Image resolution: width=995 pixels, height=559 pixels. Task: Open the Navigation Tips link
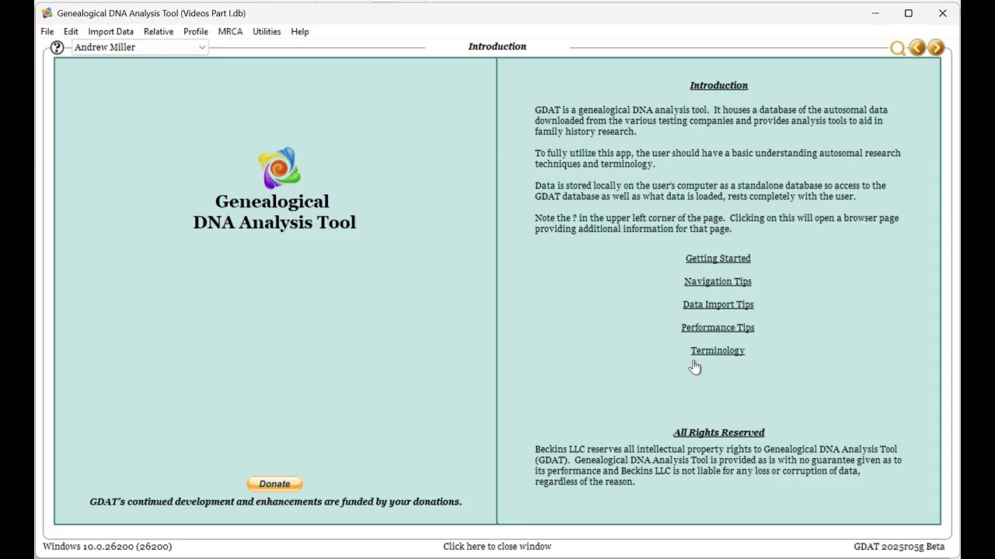[718, 282]
